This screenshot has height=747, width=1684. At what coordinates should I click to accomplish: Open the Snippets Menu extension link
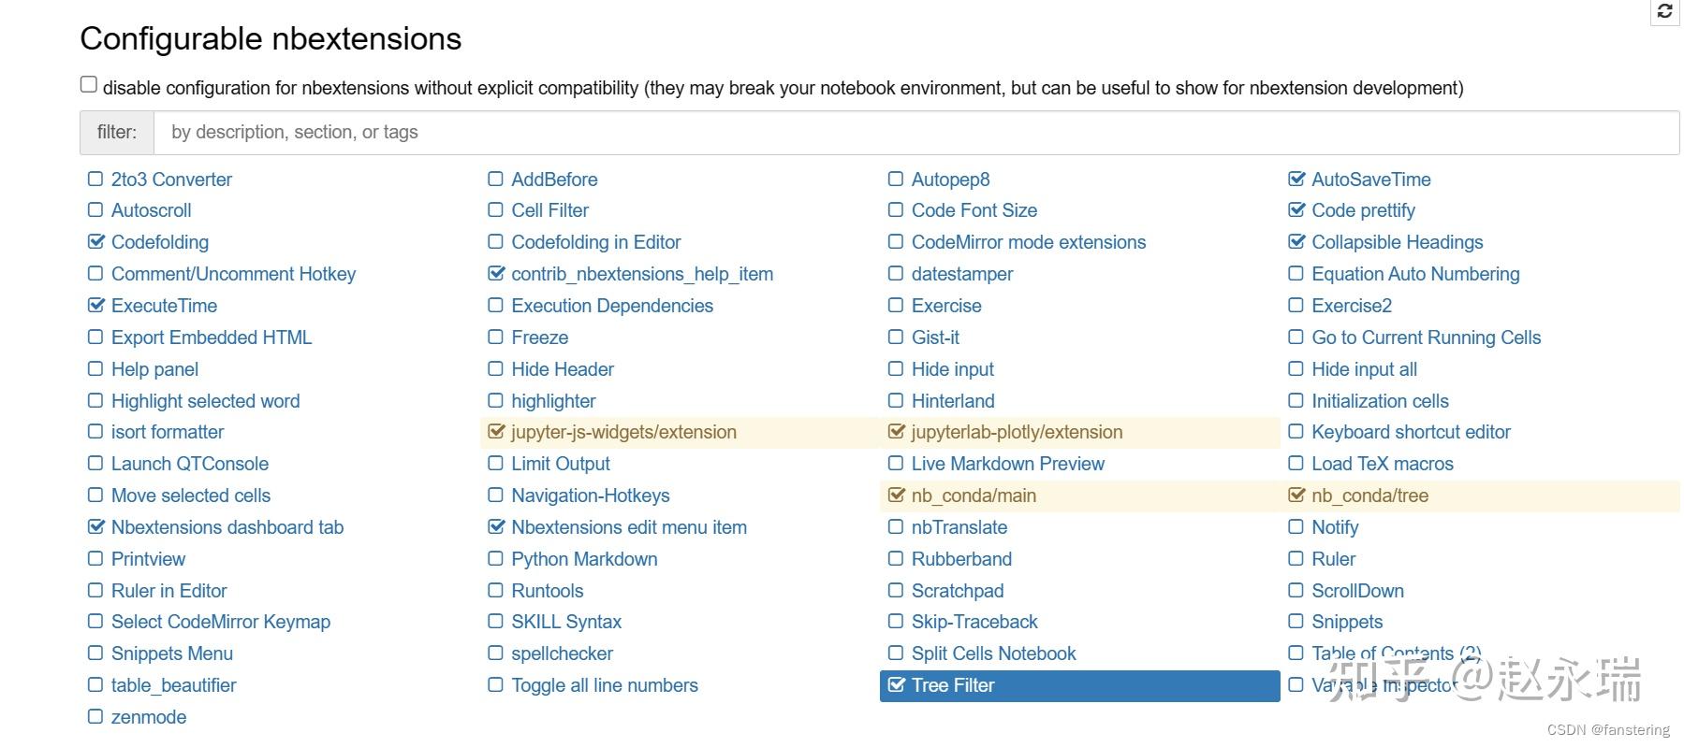pos(172,654)
